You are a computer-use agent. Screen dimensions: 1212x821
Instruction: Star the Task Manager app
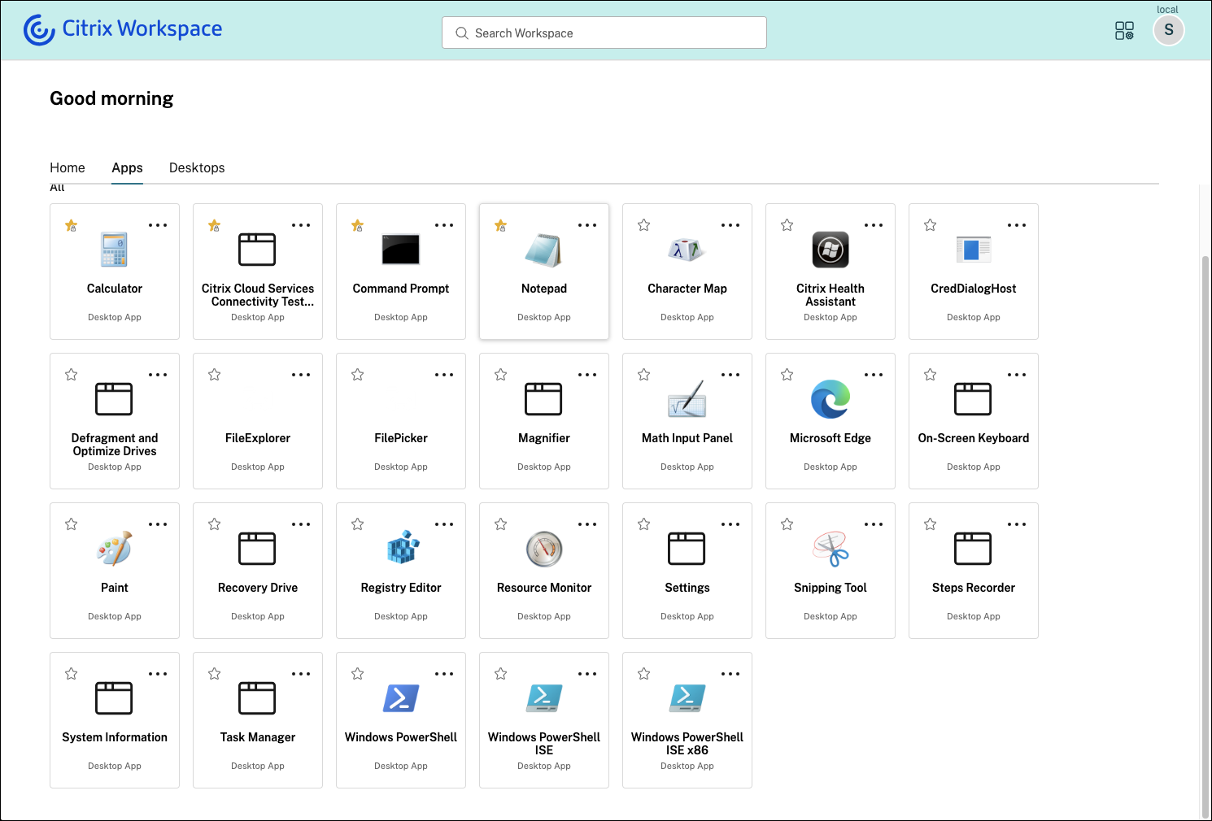(215, 674)
